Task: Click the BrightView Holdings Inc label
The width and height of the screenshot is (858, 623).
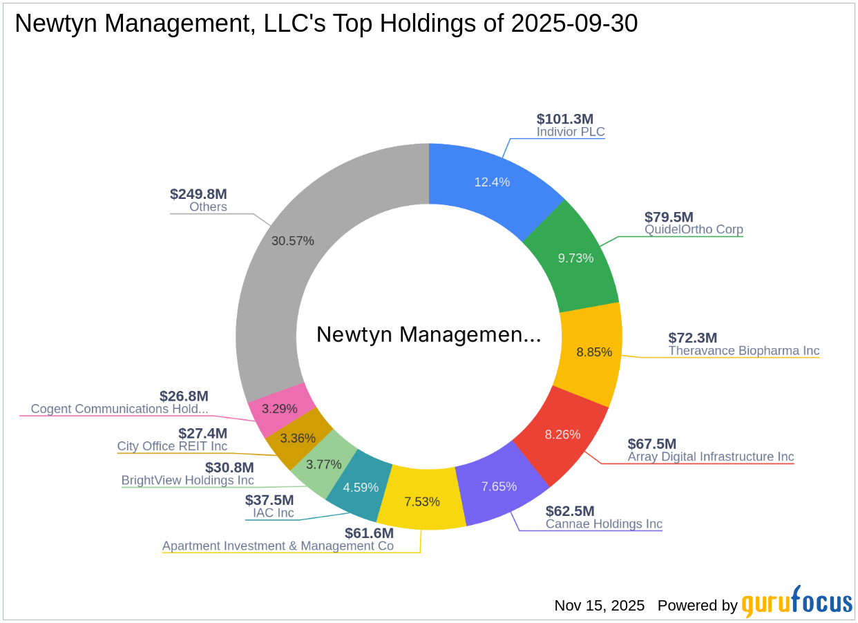Action: click(187, 480)
